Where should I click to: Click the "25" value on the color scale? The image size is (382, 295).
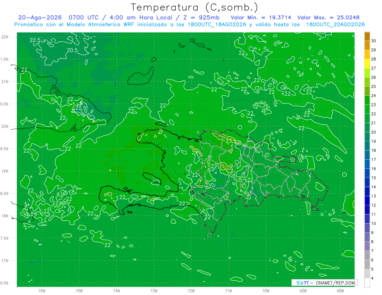click(x=374, y=87)
